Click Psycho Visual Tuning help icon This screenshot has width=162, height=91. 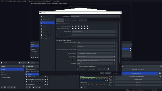pos(109,69)
